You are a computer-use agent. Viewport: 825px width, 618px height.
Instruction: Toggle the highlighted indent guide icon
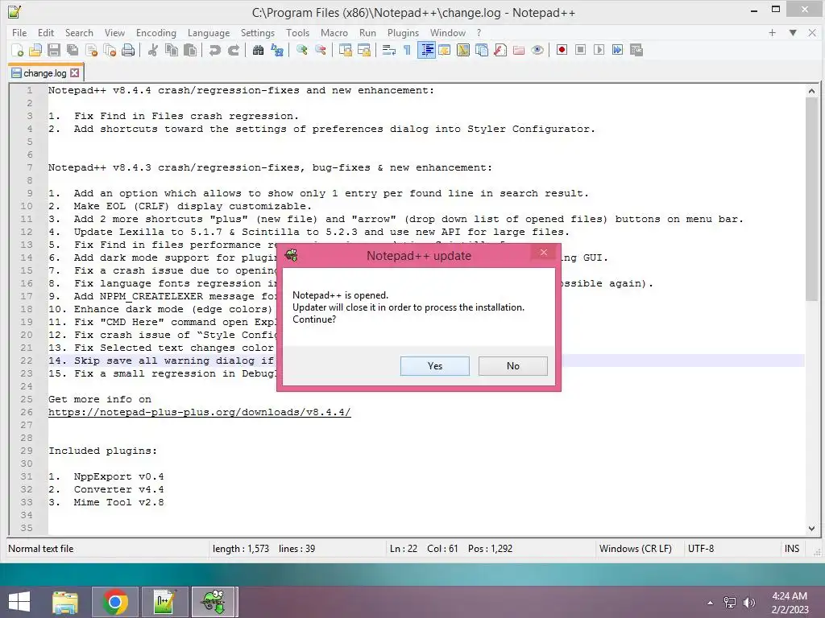[x=426, y=50]
